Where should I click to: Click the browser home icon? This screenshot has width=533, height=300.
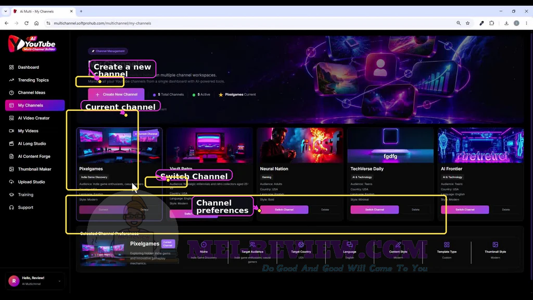[x=36, y=23]
